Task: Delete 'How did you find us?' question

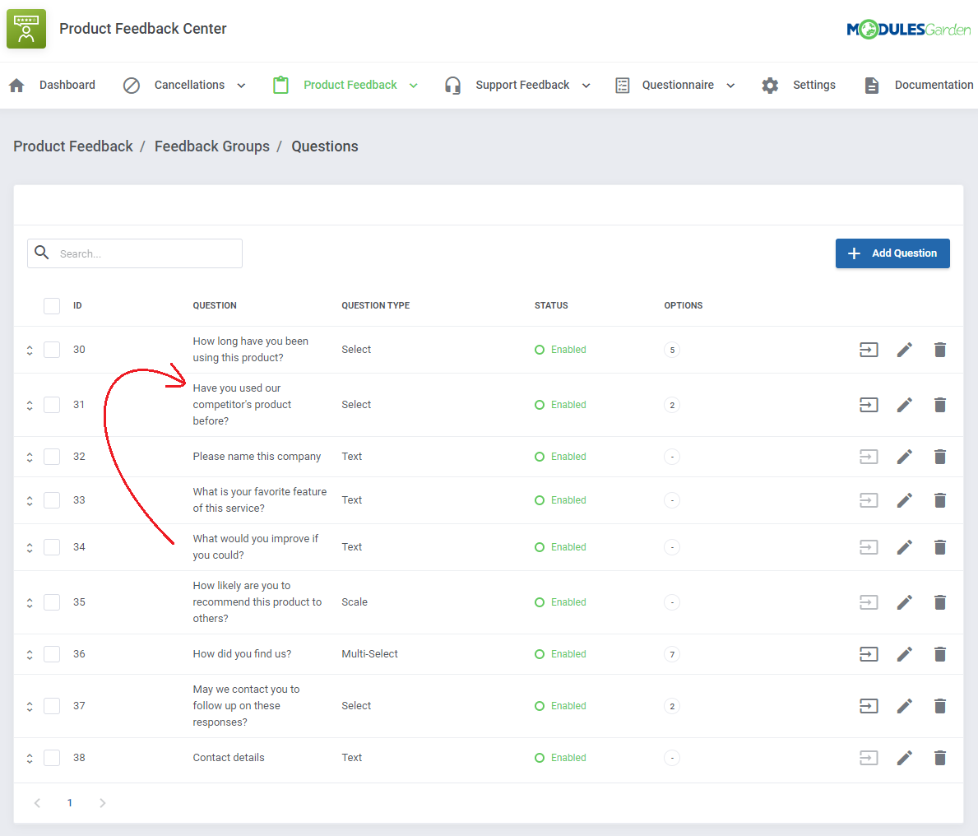Action: (x=940, y=654)
